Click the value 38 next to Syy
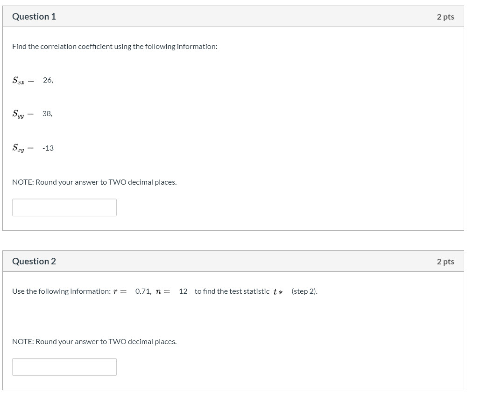 coord(47,114)
